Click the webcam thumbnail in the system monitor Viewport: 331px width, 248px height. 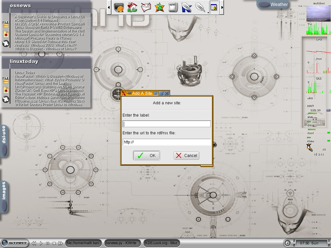[x=318, y=13]
